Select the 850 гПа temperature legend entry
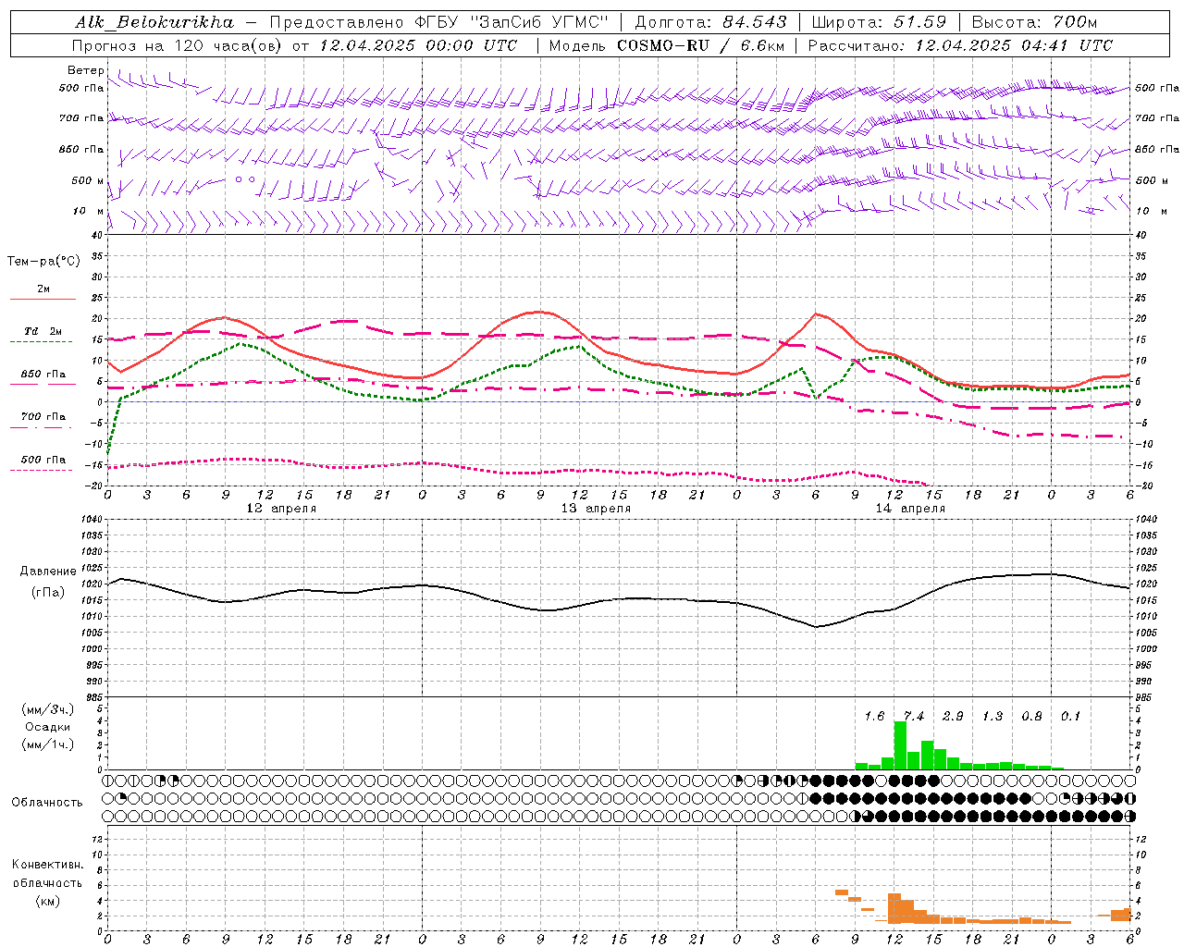 (x=43, y=375)
